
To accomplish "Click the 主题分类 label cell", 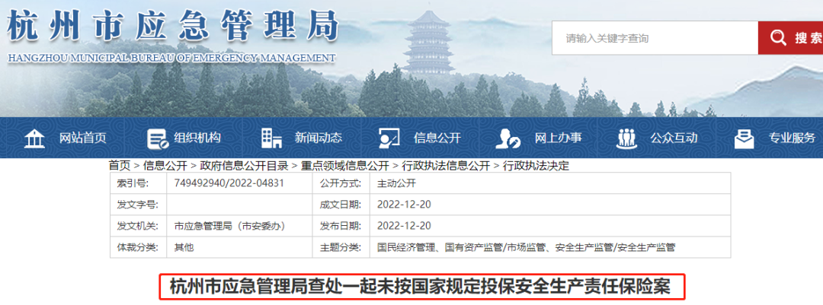I will tap(341, 247).
